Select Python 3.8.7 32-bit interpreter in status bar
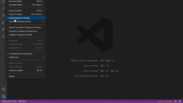Viewport: 183px width, 103px height. (x=9, y=101)
